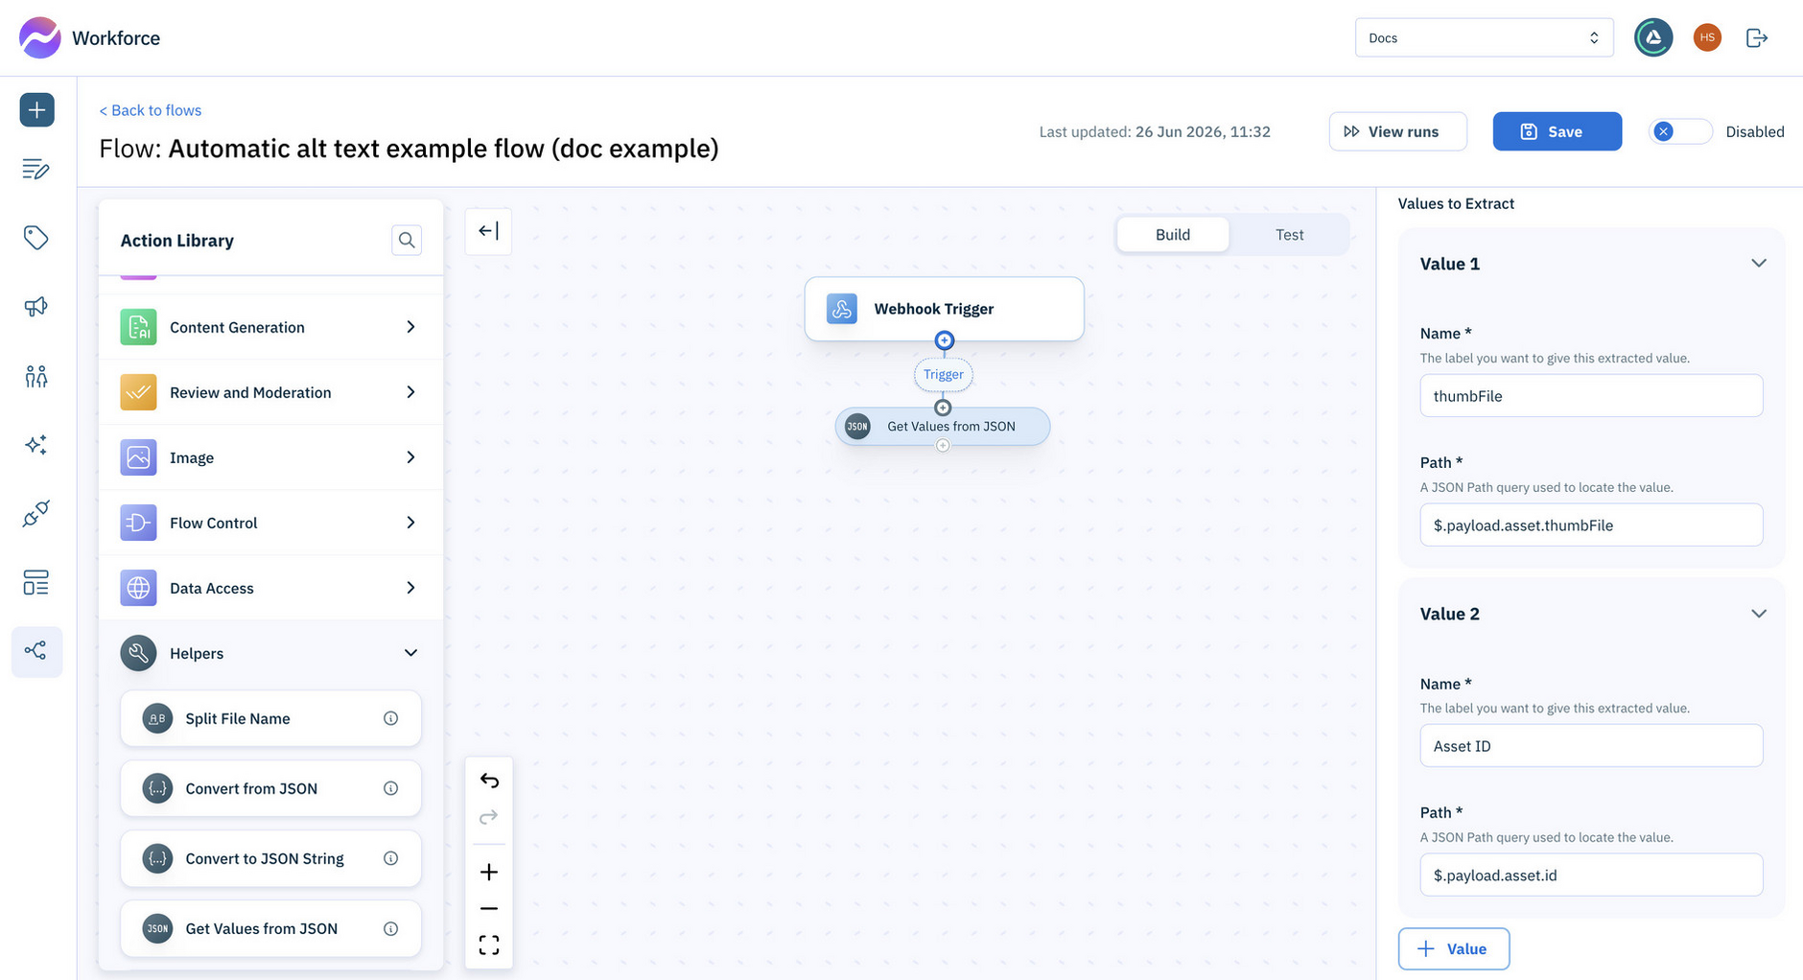Expand Image category
Image resolution: width=1803 pixels, height=980 pixels.
(x=270, y=457)
